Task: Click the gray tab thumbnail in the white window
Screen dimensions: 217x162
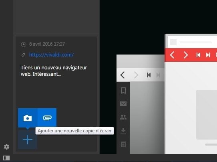Action: 173,42
